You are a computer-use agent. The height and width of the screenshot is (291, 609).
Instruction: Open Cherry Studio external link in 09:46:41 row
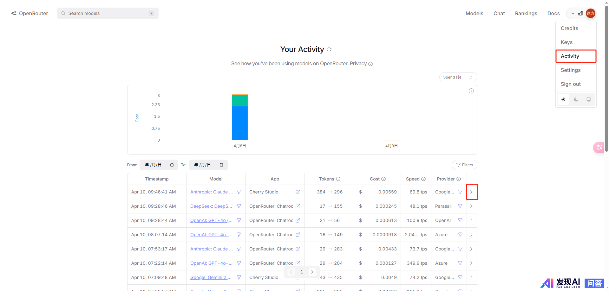click(298, 192)
